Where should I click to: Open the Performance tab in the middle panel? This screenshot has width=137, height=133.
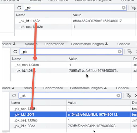click(x=54, y=44)
